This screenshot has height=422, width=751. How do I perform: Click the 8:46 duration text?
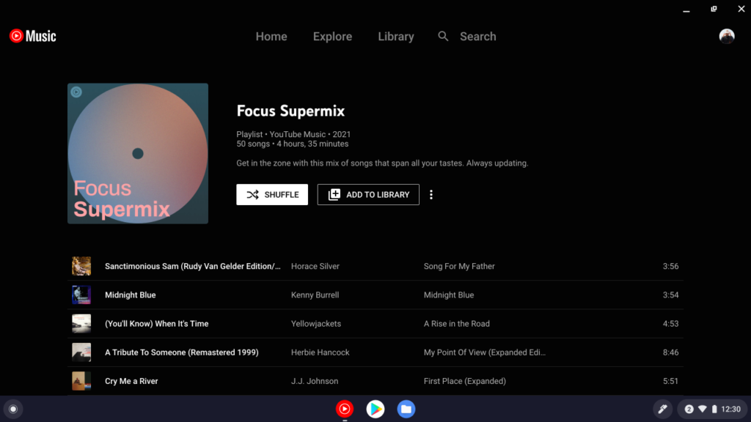tap(670, 352)
